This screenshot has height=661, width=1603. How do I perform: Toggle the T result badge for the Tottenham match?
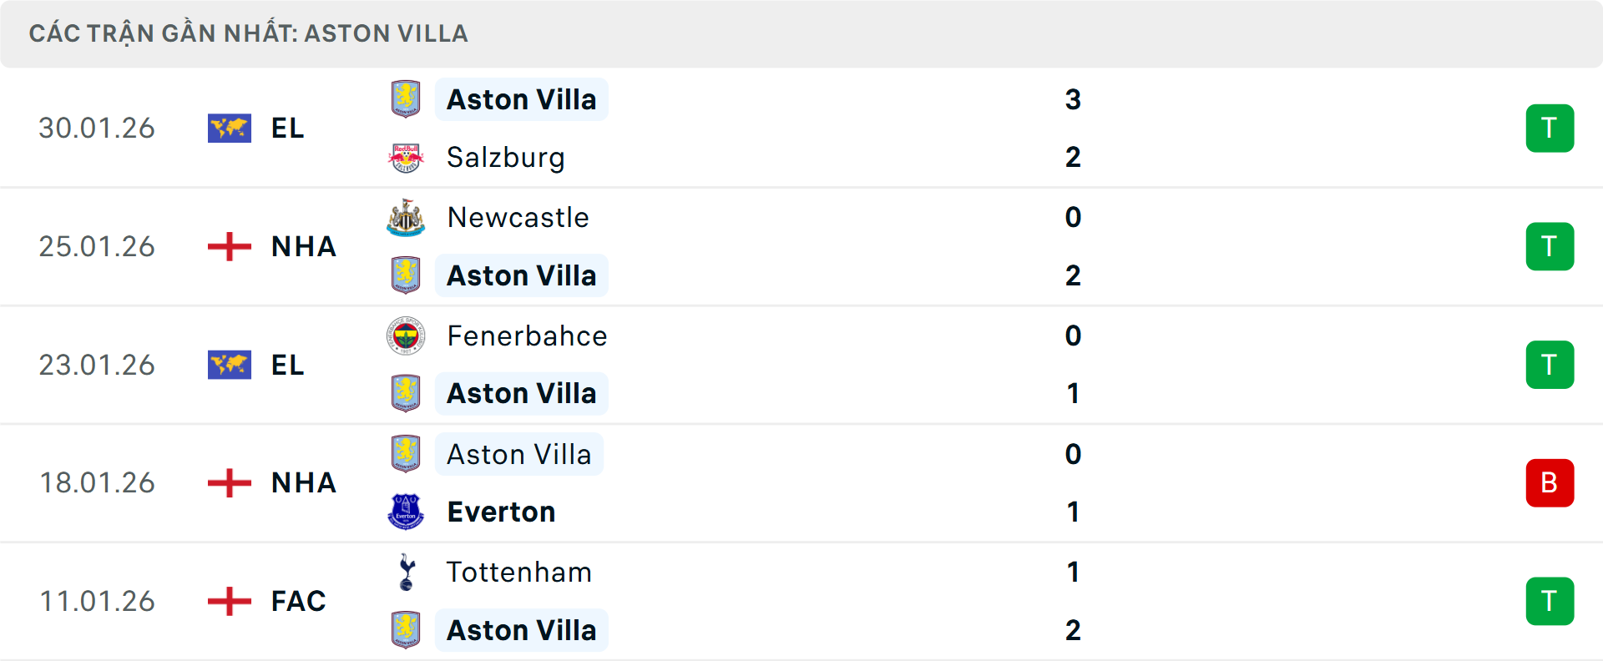[1550, 601]
